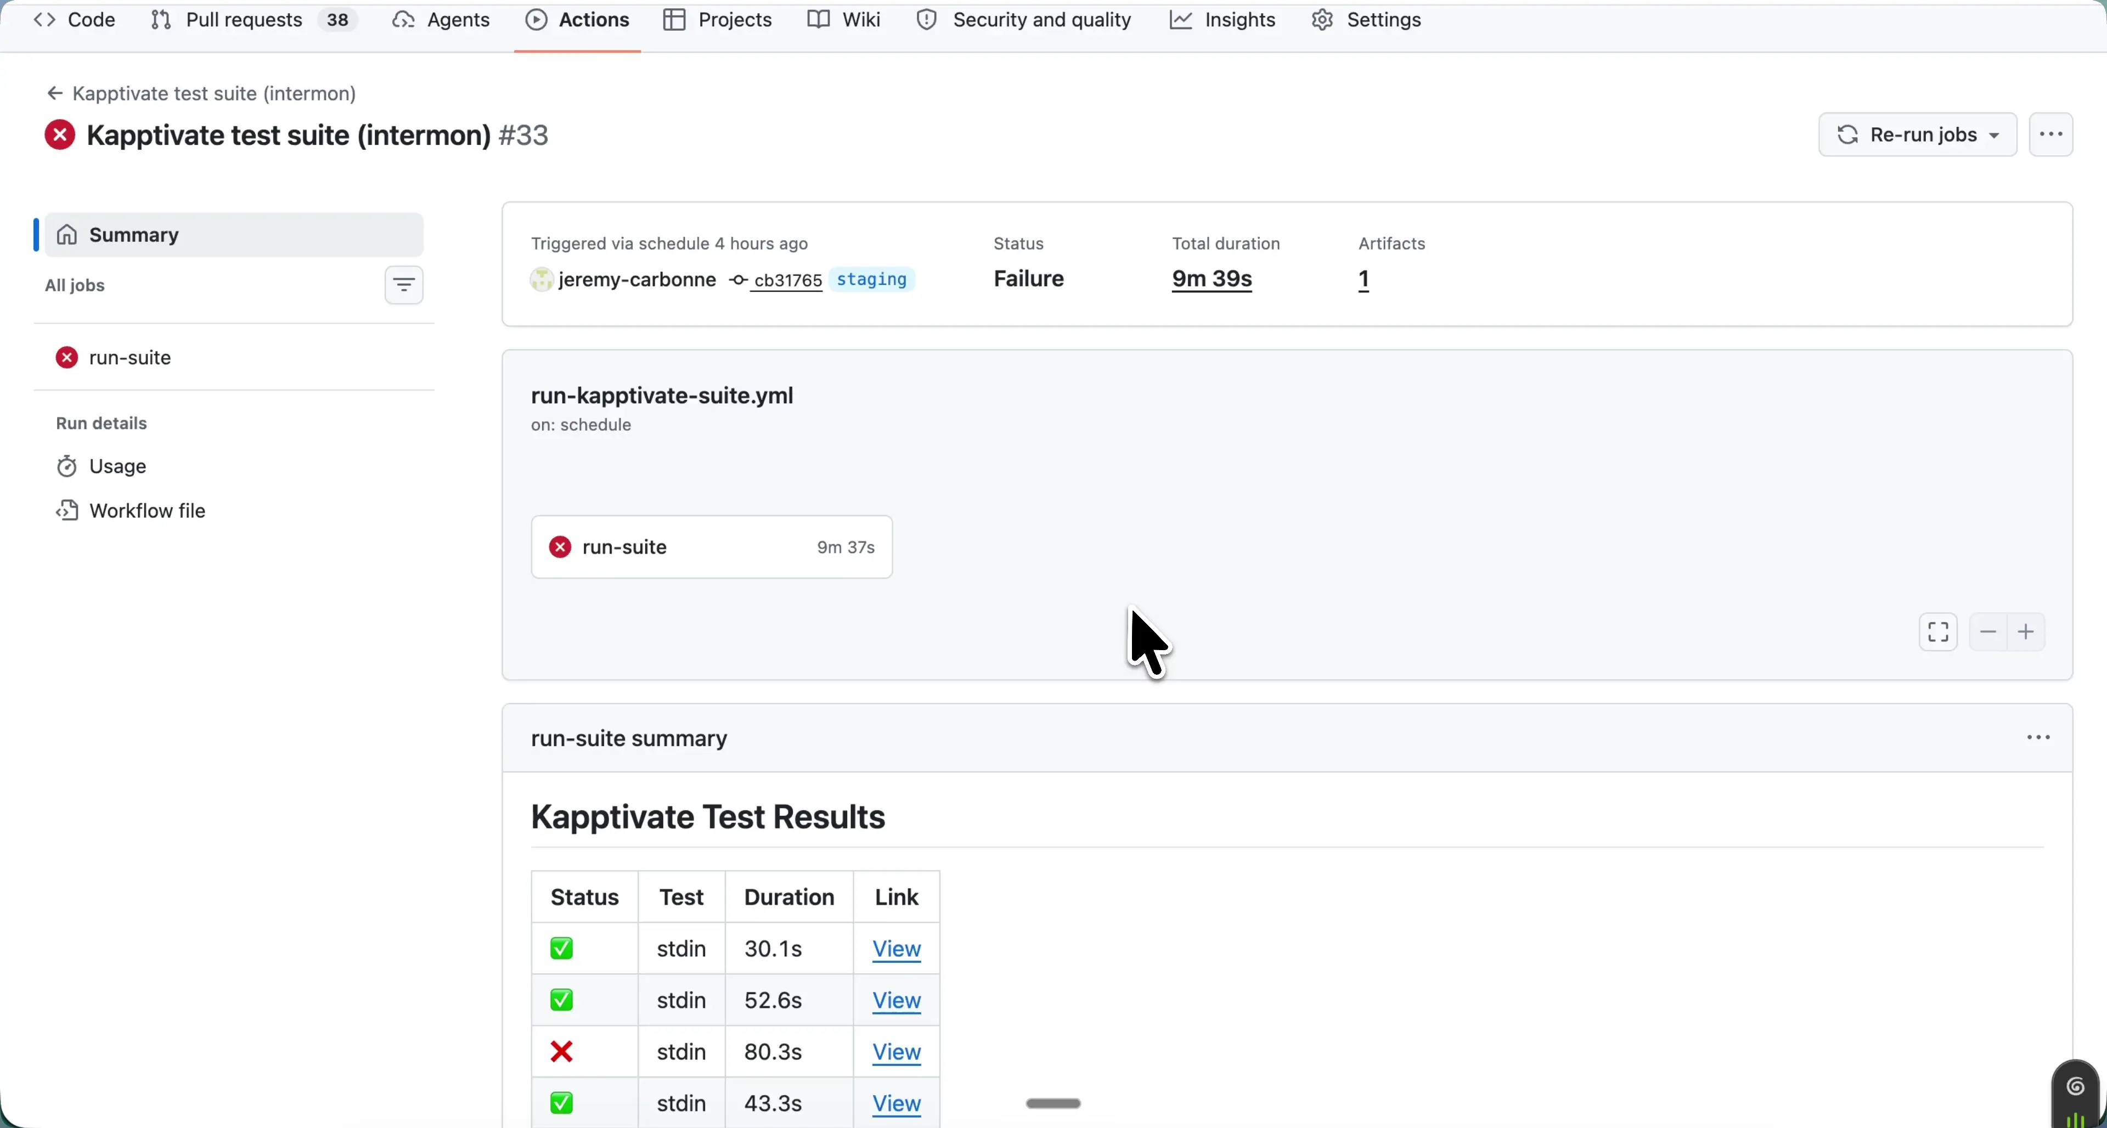View the 30.1s stdin test
The width and height of the screenshot is (2107, 1128).
tap(897, 949)
